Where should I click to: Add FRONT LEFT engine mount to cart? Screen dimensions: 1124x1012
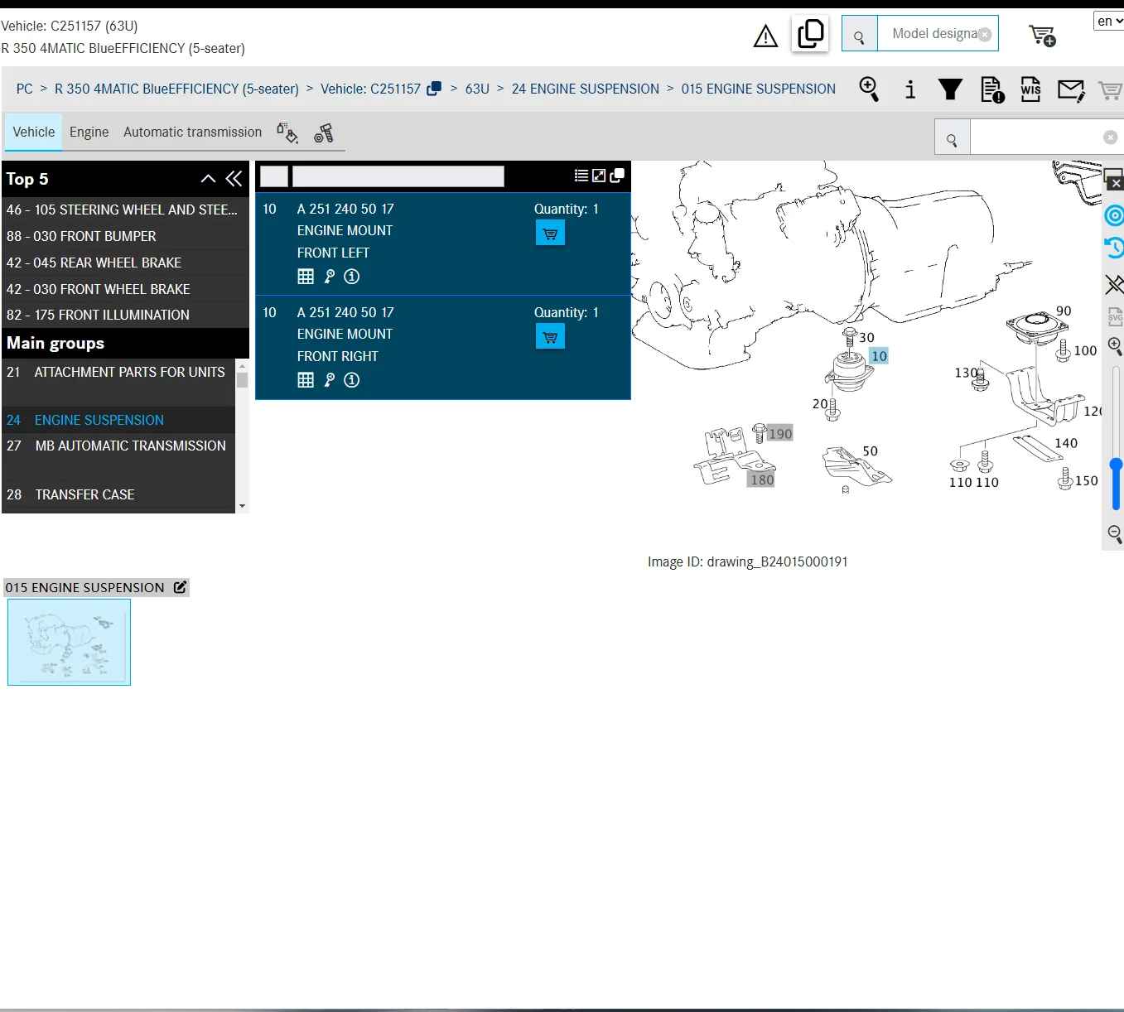[550, 234]
